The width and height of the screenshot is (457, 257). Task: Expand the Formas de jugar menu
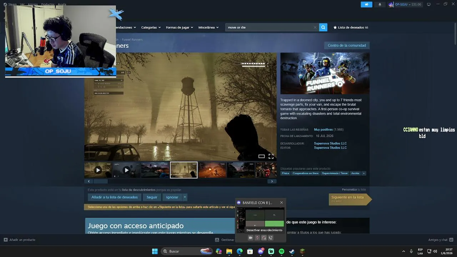point(179,27)
